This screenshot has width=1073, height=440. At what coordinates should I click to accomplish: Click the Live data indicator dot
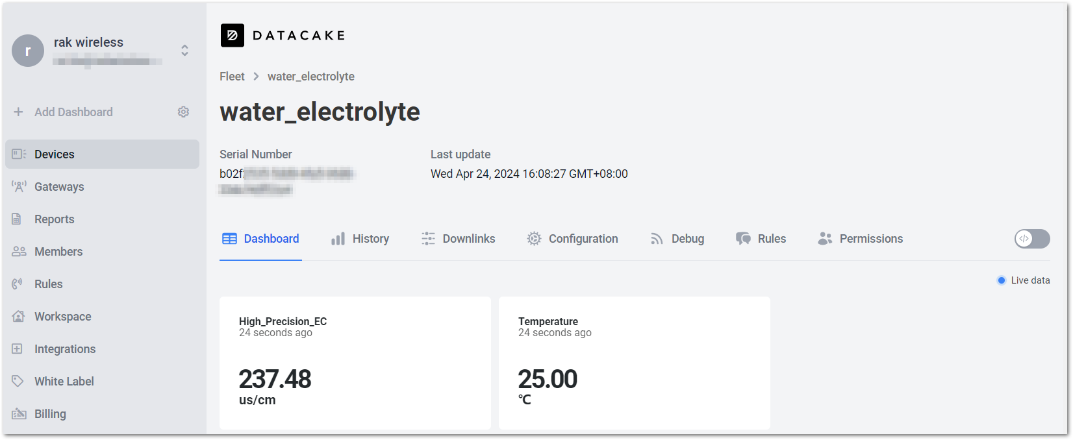pyautogui.click(x=1002, y=280)
